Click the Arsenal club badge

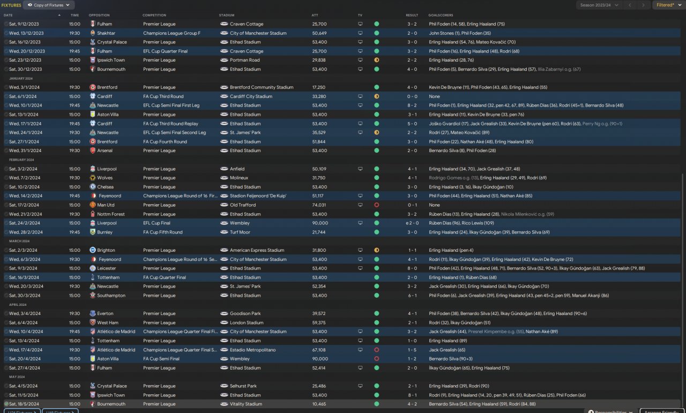[93, 151]
